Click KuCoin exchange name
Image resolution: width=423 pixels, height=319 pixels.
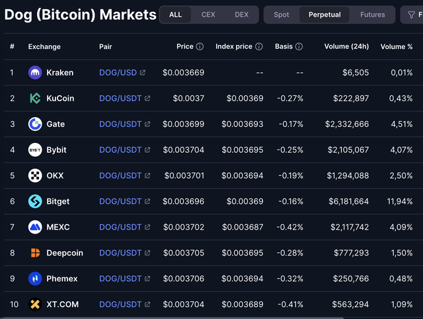click(x=60, y=99)
